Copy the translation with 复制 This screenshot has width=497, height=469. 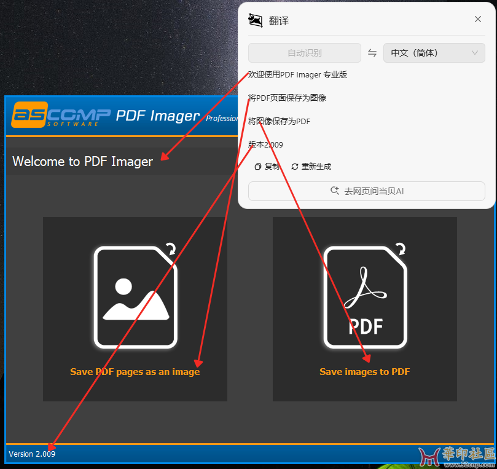[267, 167]
